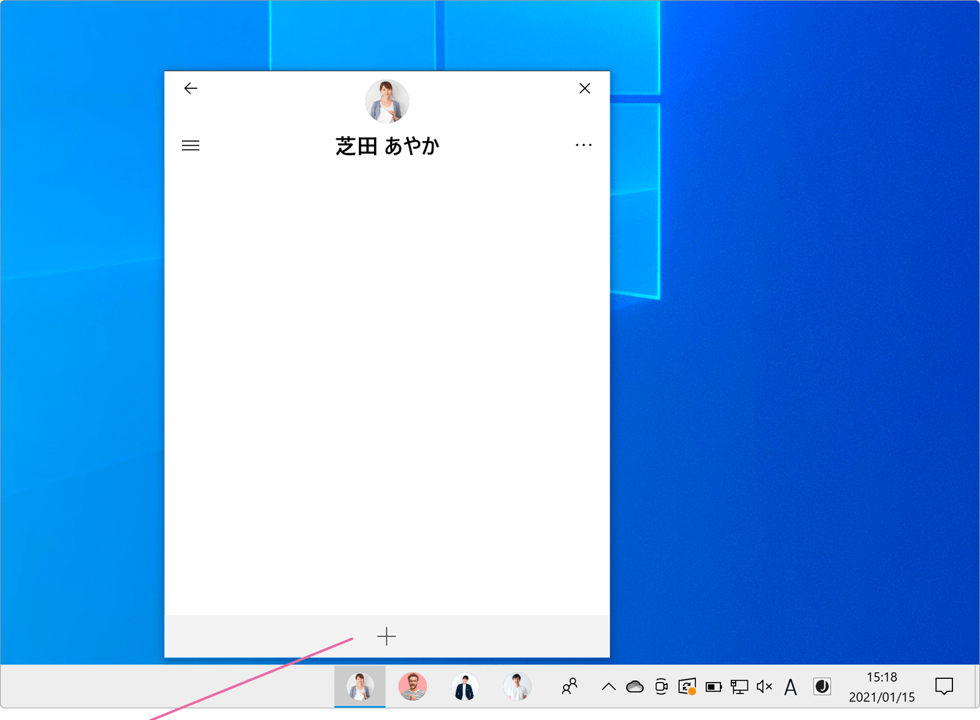
Task: Open the three-dot more options menu
Action: (584, 145)
